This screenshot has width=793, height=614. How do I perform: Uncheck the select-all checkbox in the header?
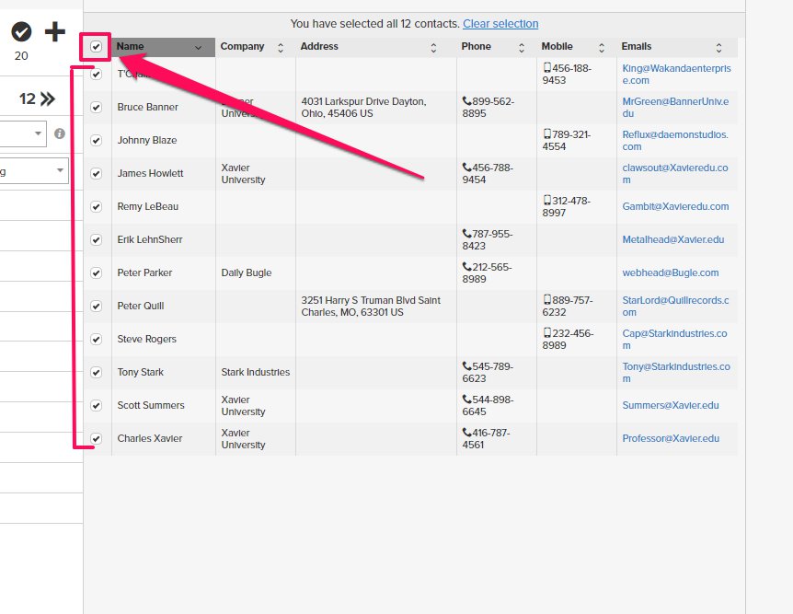click(x=97, y=47)
